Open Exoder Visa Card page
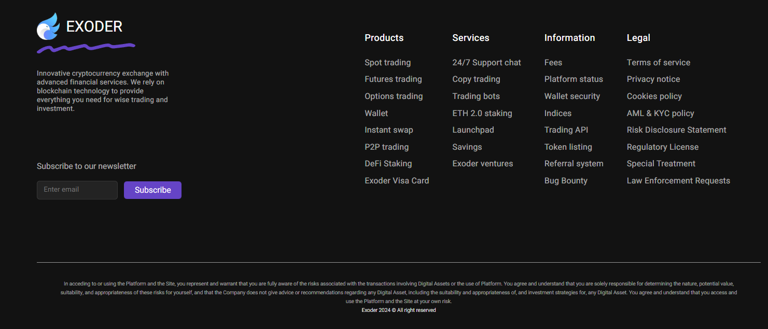Screen dimensions: 768x329 397,181
